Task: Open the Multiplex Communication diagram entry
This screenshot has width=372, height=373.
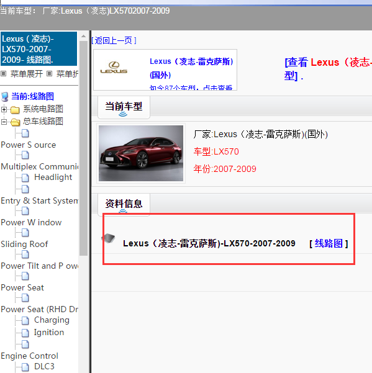Action: coord(40,166)
